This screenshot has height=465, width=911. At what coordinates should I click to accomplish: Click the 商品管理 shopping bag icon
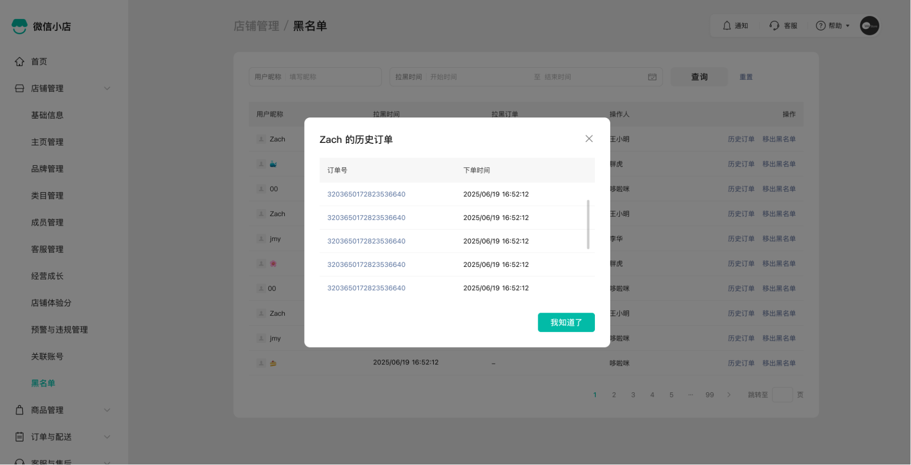[x=19, y=410]
